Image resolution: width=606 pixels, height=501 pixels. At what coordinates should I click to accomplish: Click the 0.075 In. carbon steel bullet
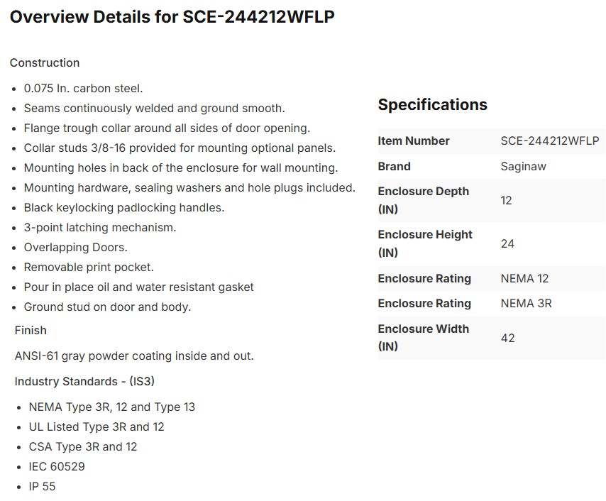(x=83, y=88)
